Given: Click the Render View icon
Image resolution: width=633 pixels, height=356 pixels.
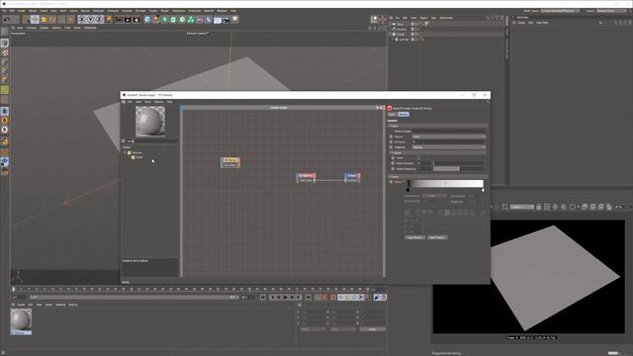Looking at the screenshot, I should pos(119,20).
